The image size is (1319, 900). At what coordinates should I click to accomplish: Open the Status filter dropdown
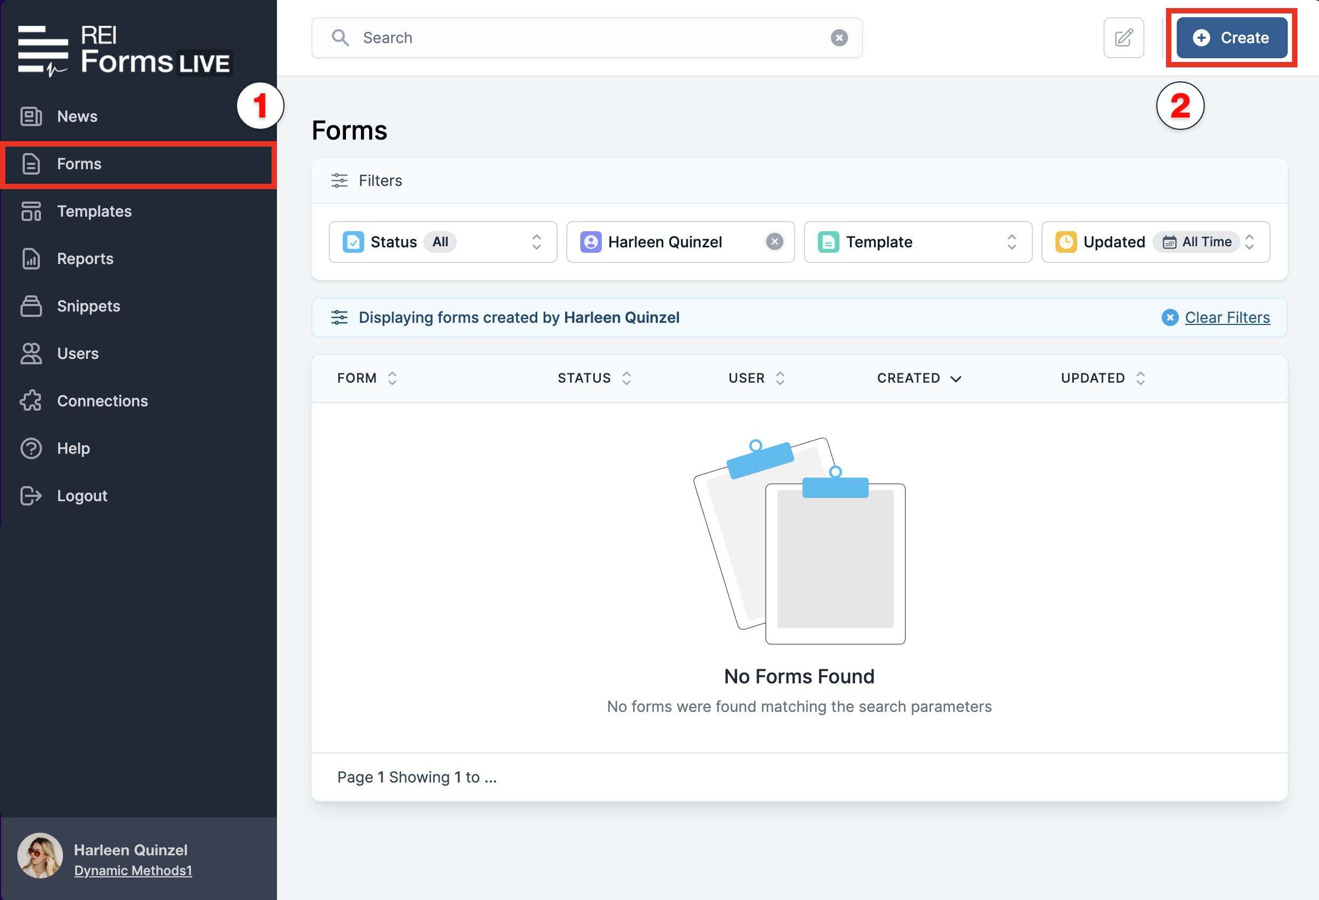coord(442,242)
